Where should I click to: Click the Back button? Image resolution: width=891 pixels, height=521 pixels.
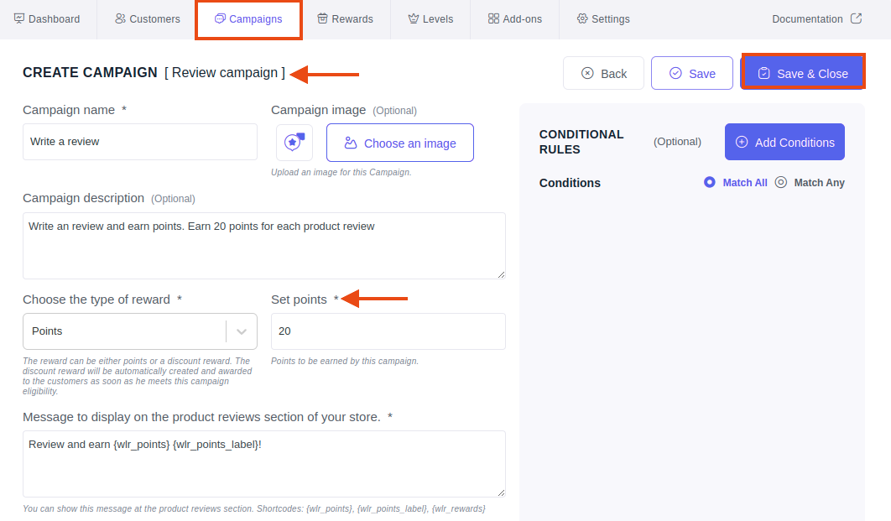pyautogui.click(x=603, y=73)
